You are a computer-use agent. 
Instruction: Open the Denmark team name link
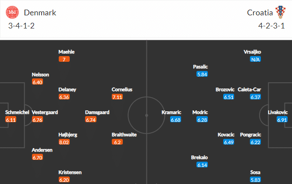tap(40, 12)
